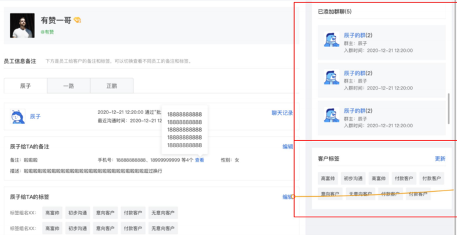Switch to the 一路 tab
457x235 pixels.
pos(68,86)
